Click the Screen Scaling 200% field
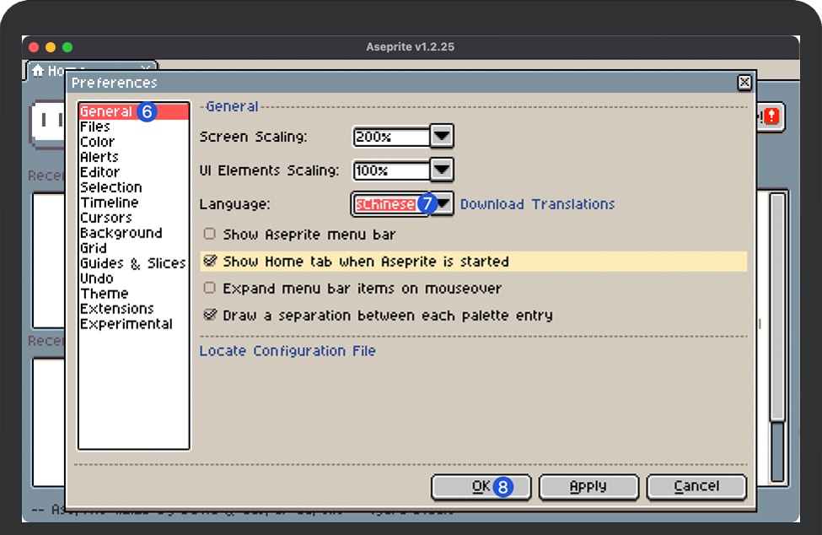Image resolution: width=822 pixels, height=535 pixels. 391,137
